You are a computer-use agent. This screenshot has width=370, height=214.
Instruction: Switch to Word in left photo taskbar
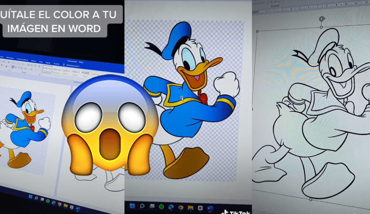point(78,209)
